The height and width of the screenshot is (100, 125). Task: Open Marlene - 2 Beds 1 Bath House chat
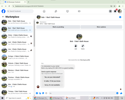[17, 71]
